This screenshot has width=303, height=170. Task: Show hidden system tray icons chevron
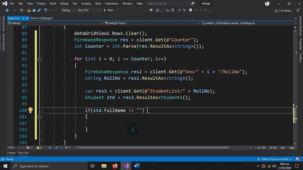[x=258, y=166]
